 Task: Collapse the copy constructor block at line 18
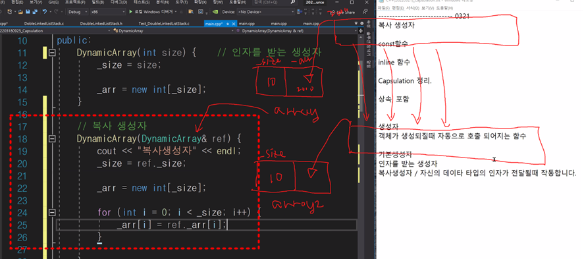click(52, 139)
